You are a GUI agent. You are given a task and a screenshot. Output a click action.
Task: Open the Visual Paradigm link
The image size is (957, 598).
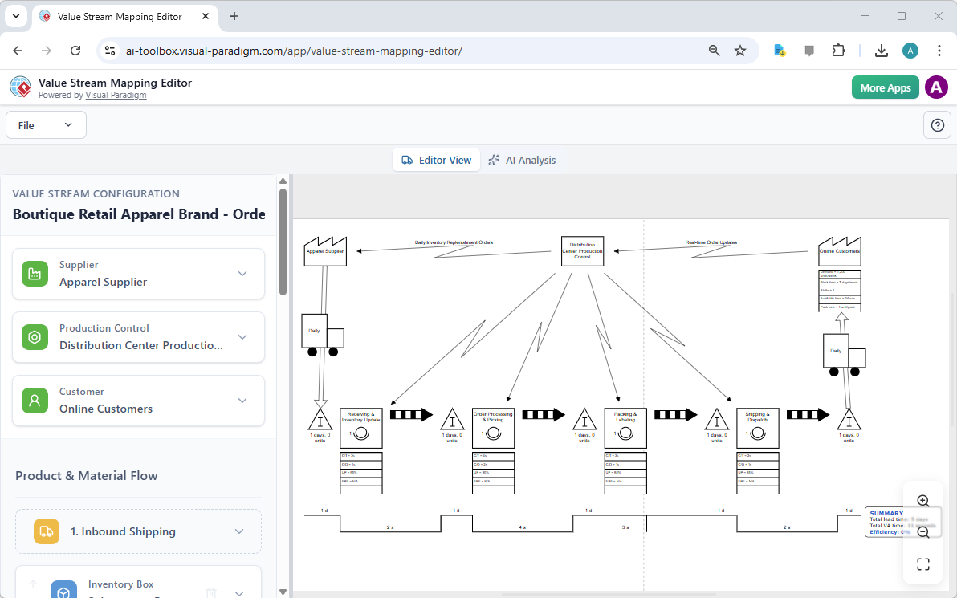[116, 94]
